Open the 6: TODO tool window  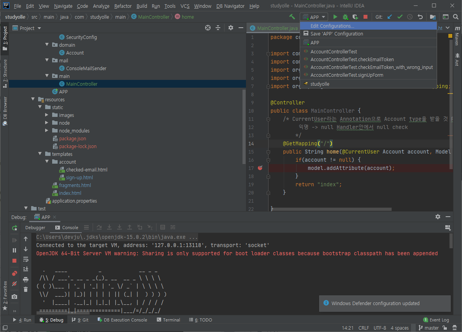(x=200, y=320)
